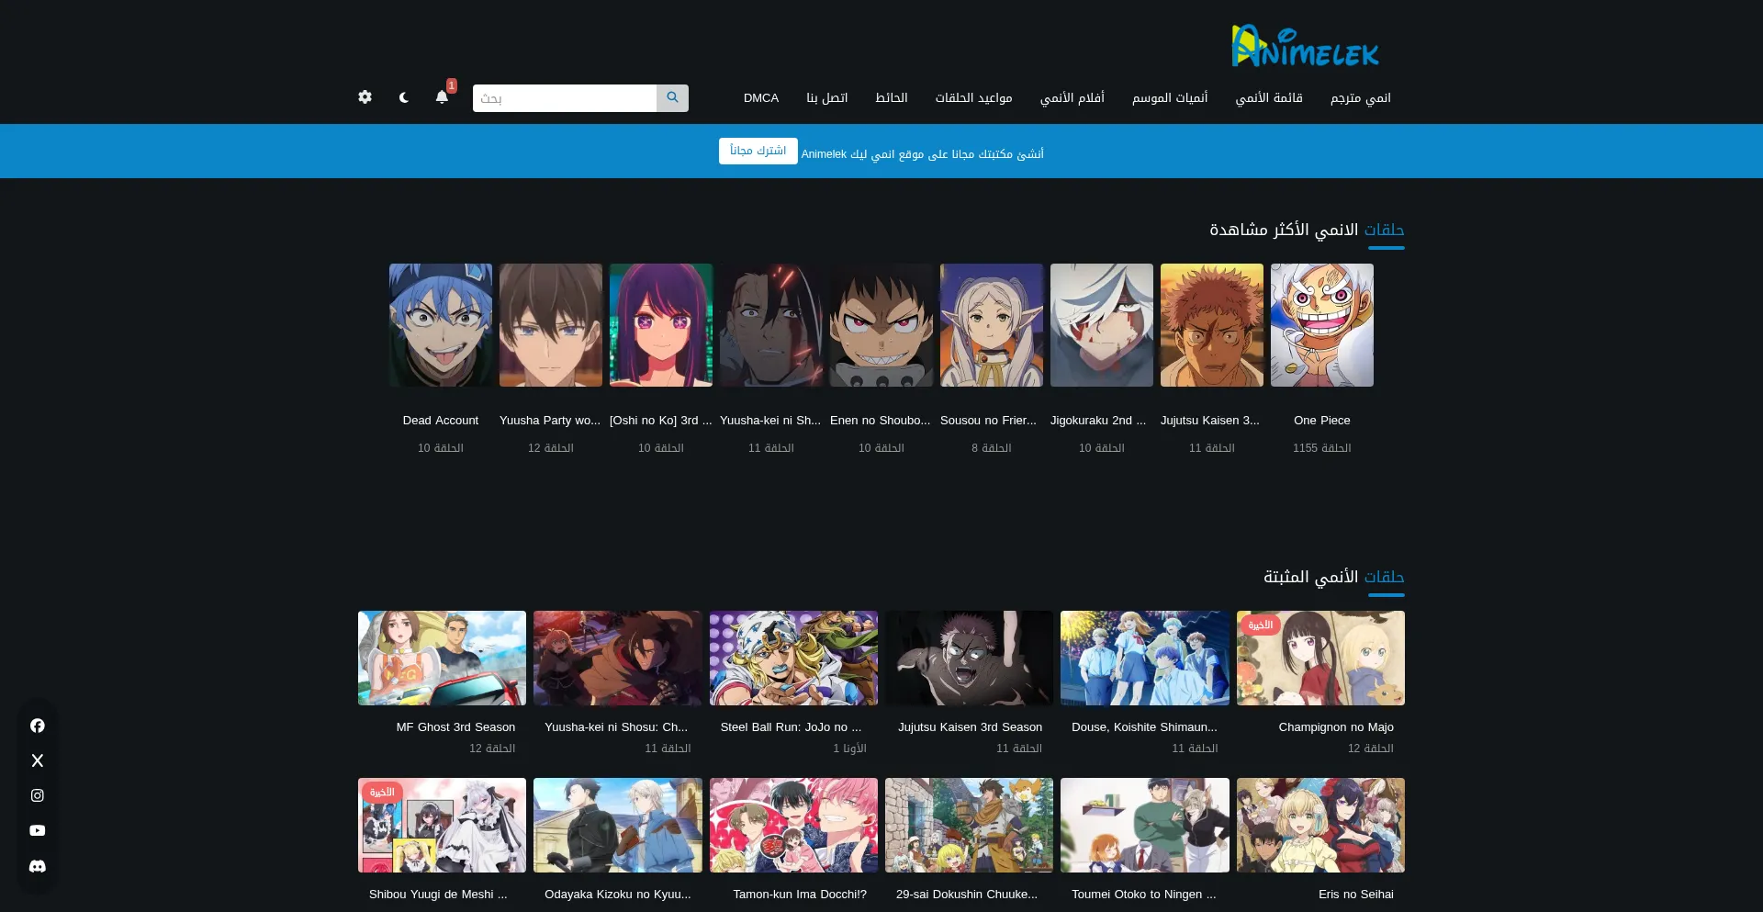The width and height of the screenshot is (1763, 912).
Task: Open the Facebook social icon
Action: click(38, 726)
